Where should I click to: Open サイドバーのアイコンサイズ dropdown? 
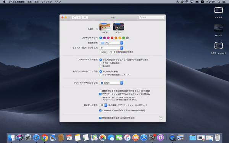coord(111,48)
